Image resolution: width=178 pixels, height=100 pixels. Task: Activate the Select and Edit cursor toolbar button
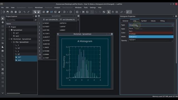click(x=109, y=12)
